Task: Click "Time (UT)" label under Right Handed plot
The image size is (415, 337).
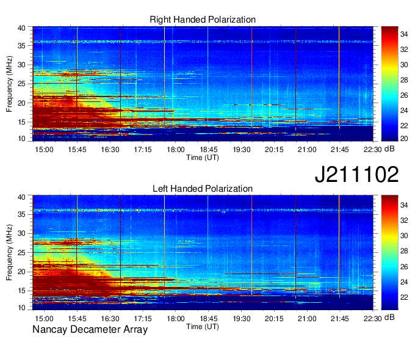Action: click(x=203, y=158)
